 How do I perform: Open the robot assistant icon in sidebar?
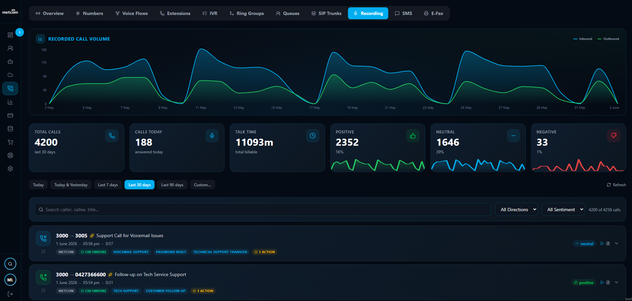click(x=10, y=62)
